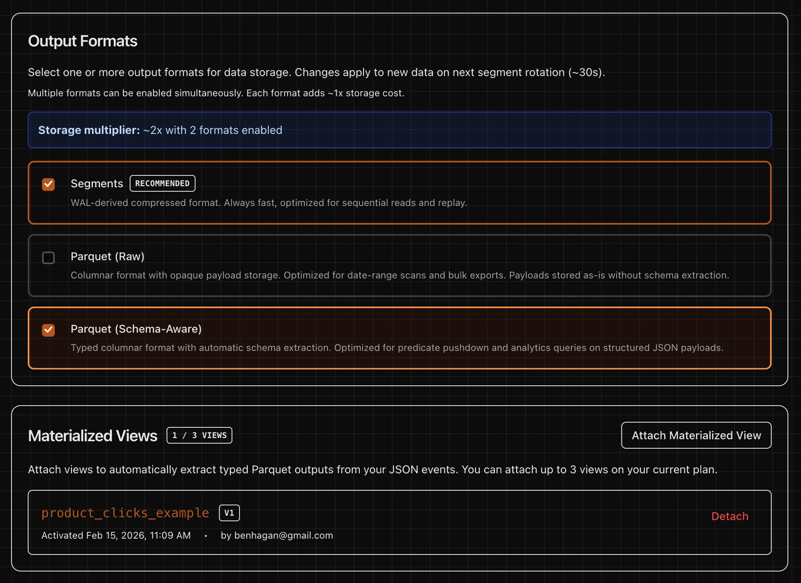
Task: Enable the Parquet (Raw) checkbox
Action: pos(48,258)
